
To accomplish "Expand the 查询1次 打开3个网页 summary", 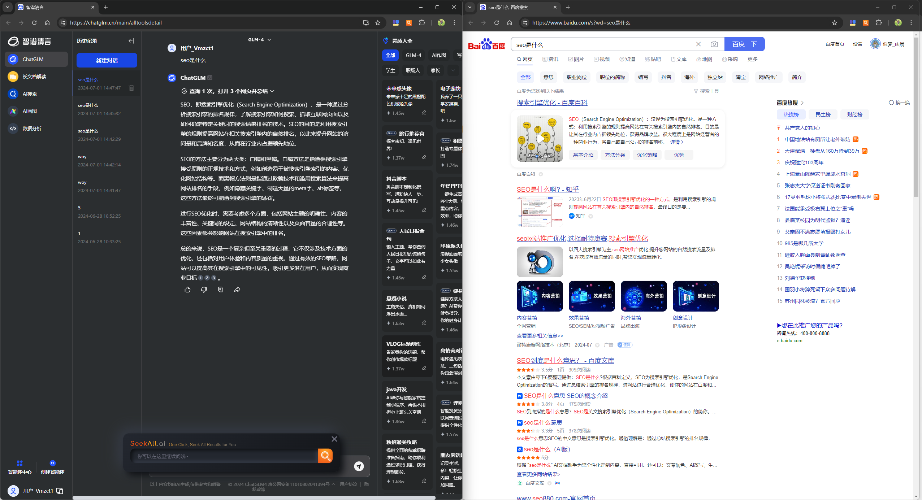I will [x=228, y=91].
